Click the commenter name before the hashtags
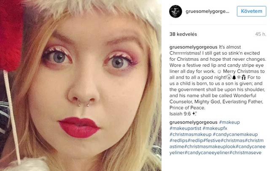Viewport: 270px width, 171px height. pos(193,122)
